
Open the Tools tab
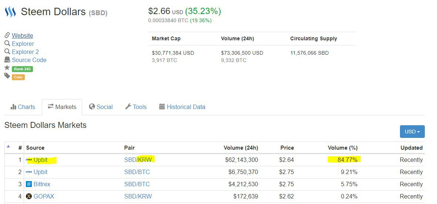[136, 107]
